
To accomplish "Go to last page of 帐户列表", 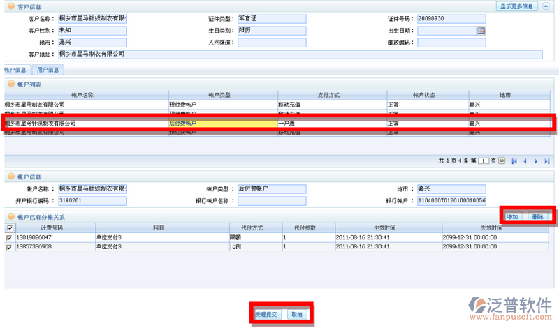I will click(547, 161).
